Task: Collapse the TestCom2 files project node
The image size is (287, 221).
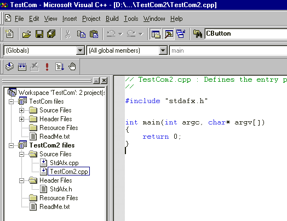Action: pyautogui.click(x=11, y=145)
